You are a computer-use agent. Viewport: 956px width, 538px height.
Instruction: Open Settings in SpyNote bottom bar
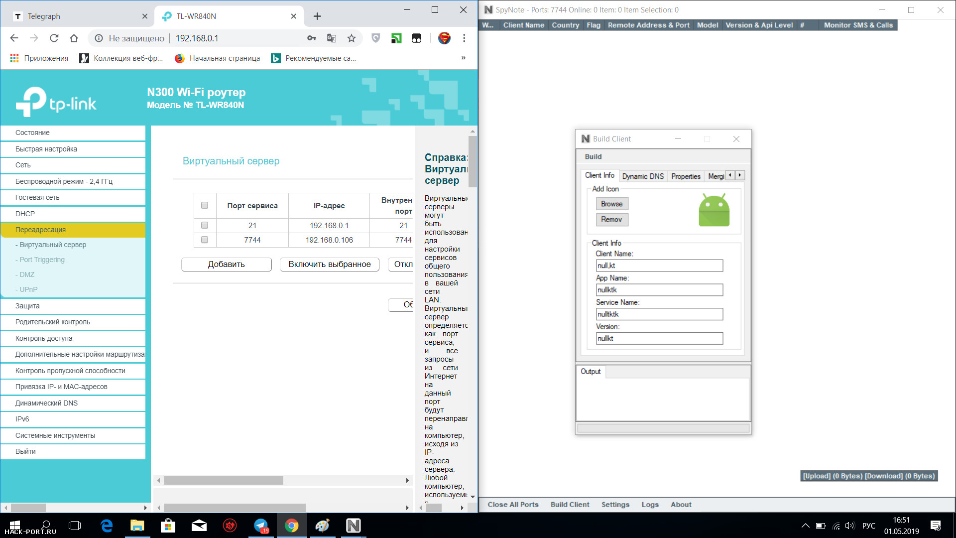pos(615,505)
